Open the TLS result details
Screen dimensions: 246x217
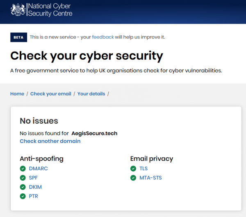click(143, 168)
